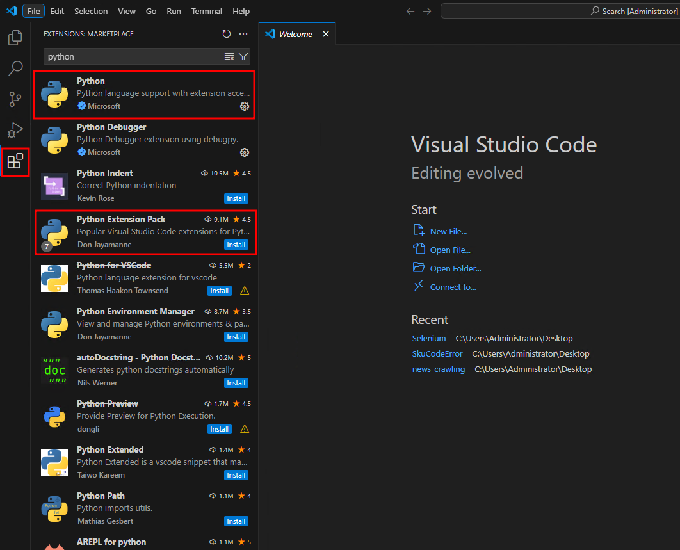Install the Python Extended extension
The width and height of the screenshot is (680, 550).
[236, 475]
